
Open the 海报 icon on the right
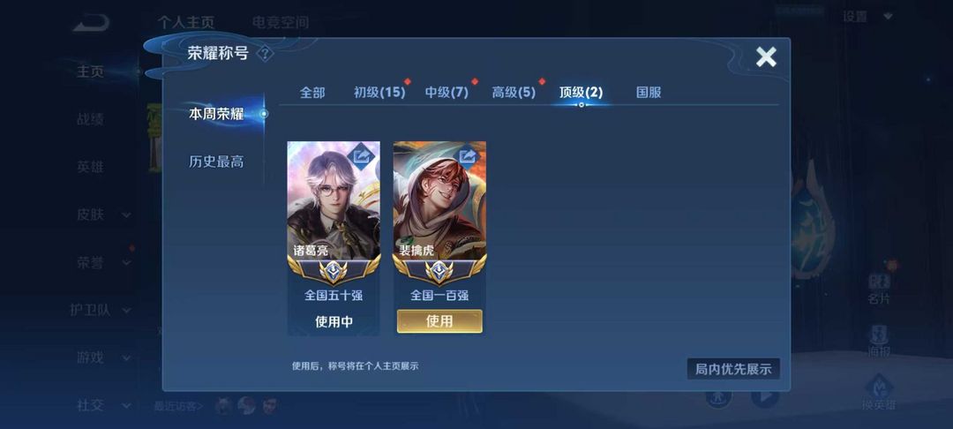[879, 340]
